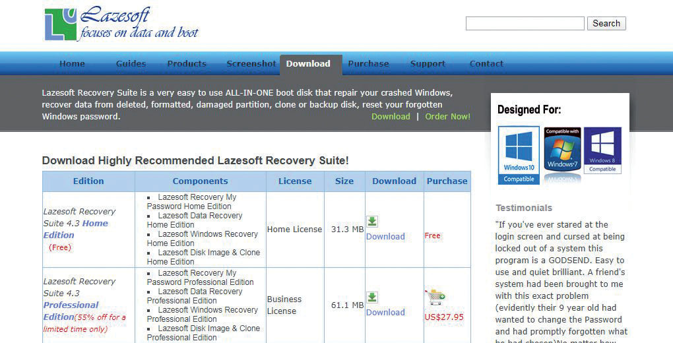Click the green download arrow for Home Edition
The image size is (673, 343).
tap(372, 222)
